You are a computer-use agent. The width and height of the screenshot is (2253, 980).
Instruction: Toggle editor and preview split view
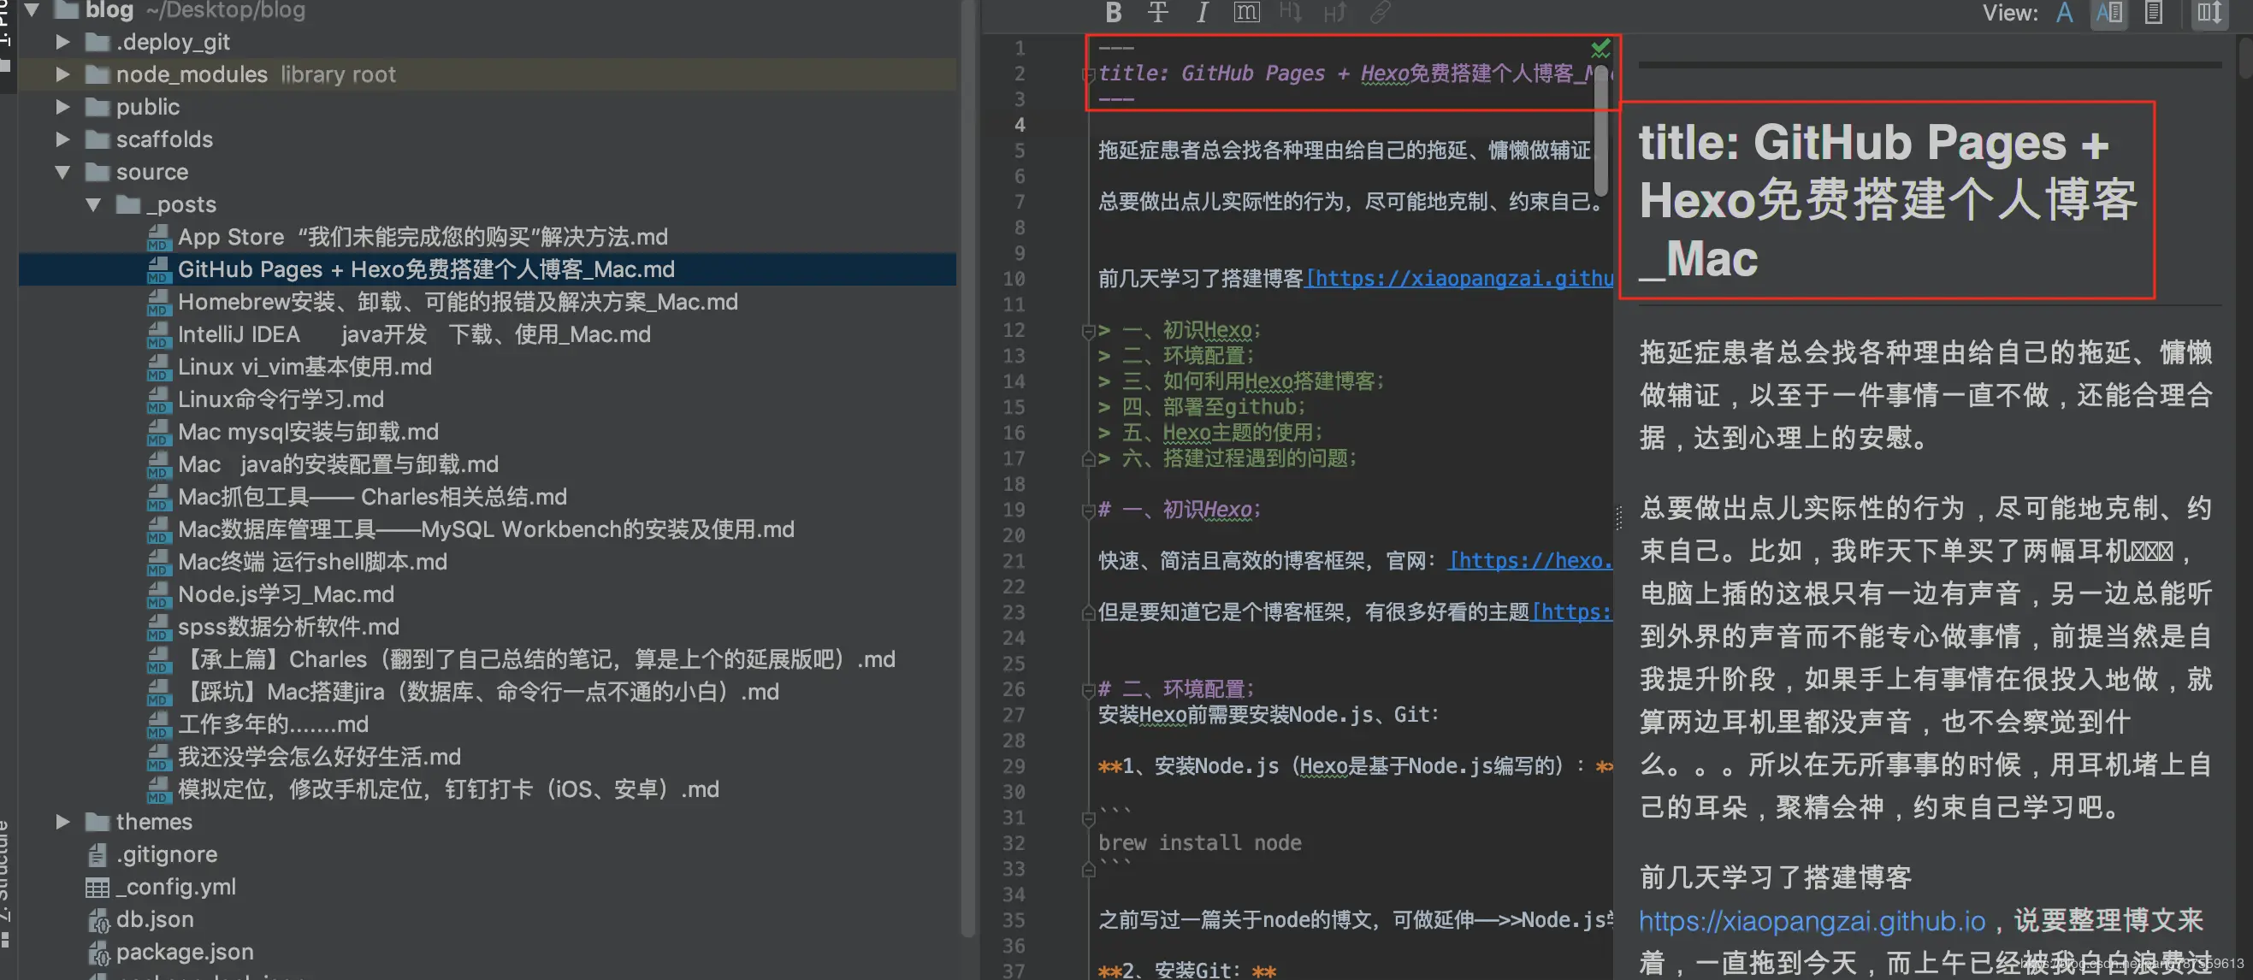coord(2108,12)
